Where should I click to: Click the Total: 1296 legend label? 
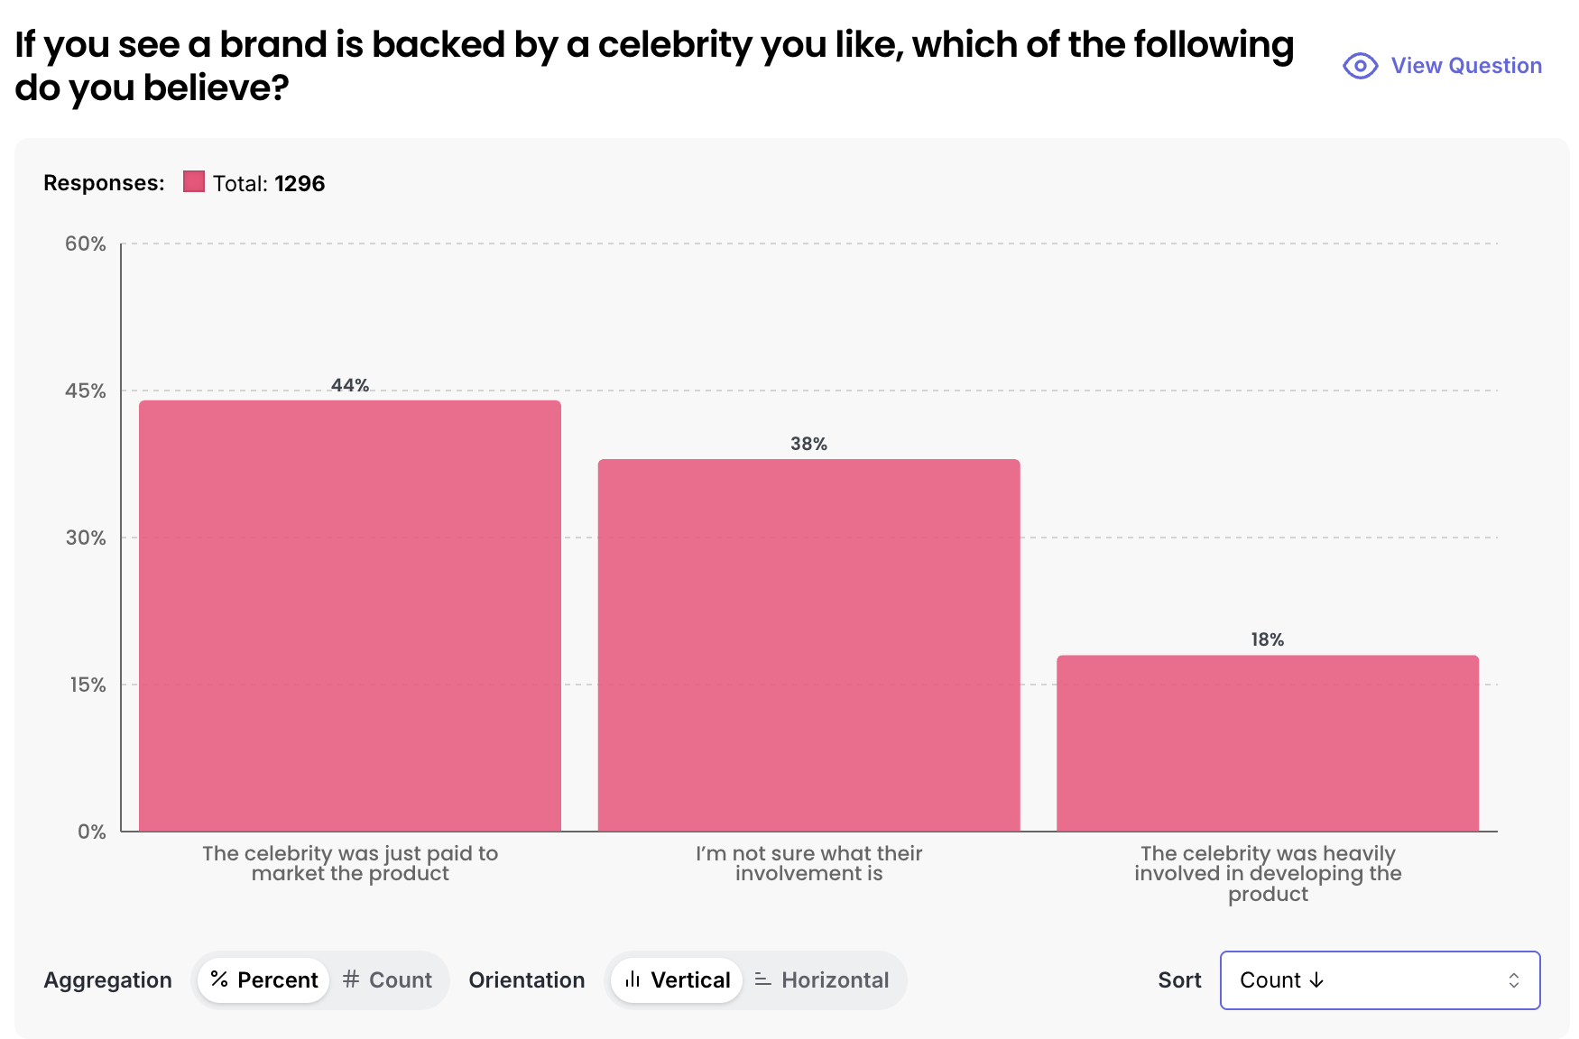click(268, 183)
